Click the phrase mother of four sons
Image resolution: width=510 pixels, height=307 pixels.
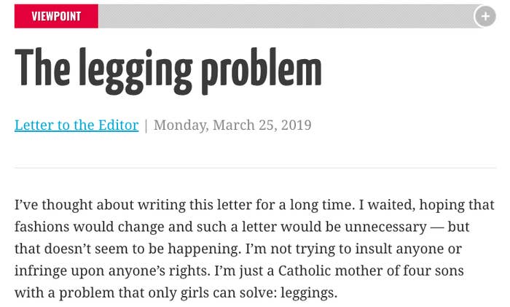399,271
